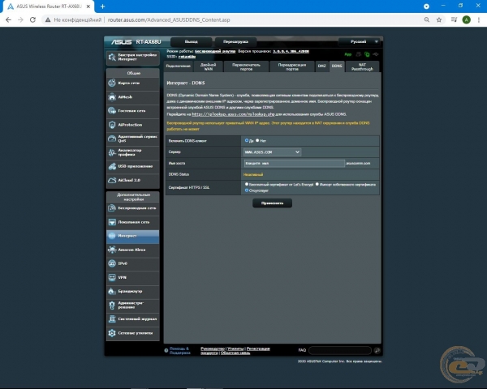487x389 pixels.
Task: Click the green App status icon
Action: click(348, 54)
